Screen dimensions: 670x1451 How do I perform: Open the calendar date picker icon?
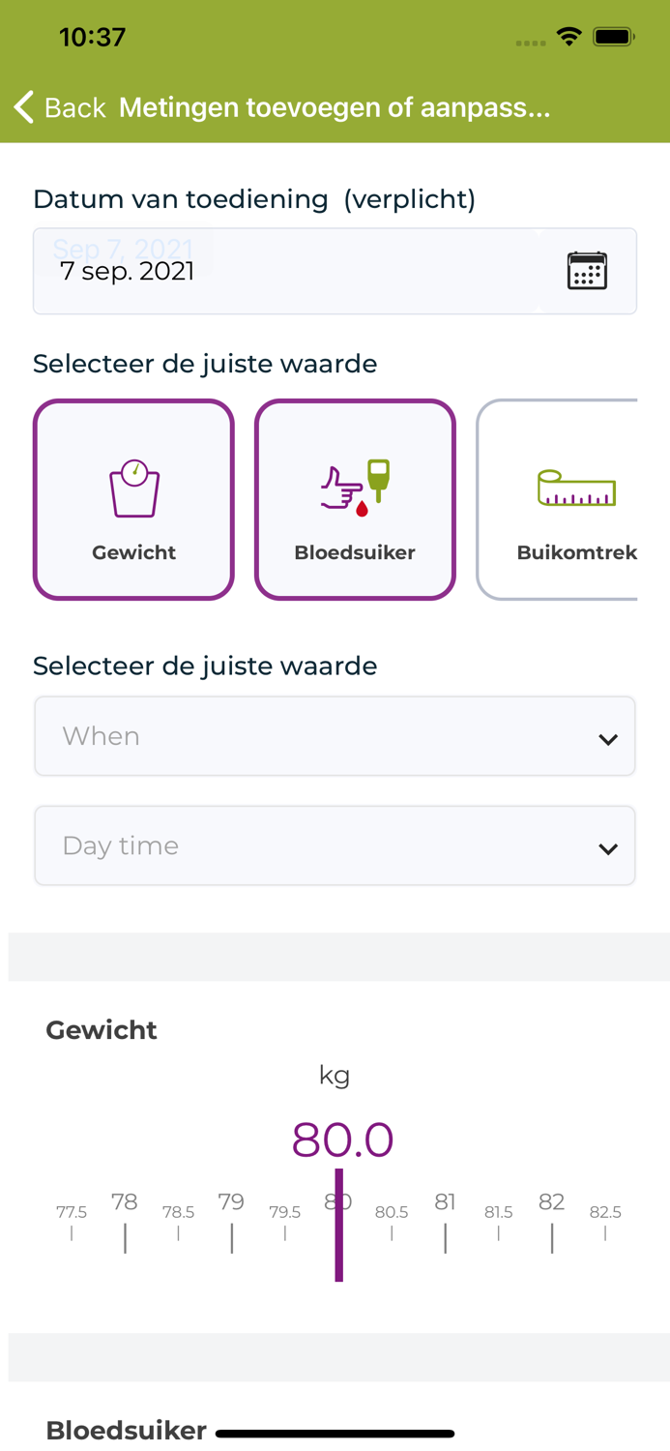587,271
